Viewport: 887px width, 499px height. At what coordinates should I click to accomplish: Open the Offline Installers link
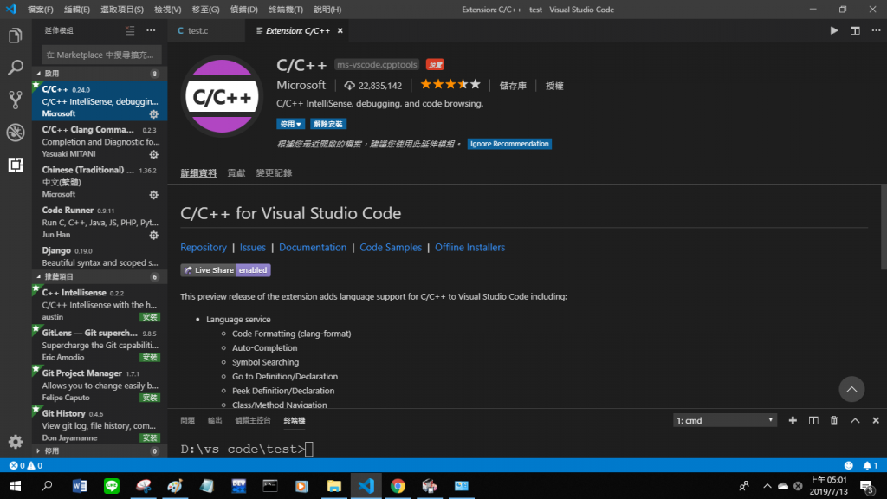(470, 247)
